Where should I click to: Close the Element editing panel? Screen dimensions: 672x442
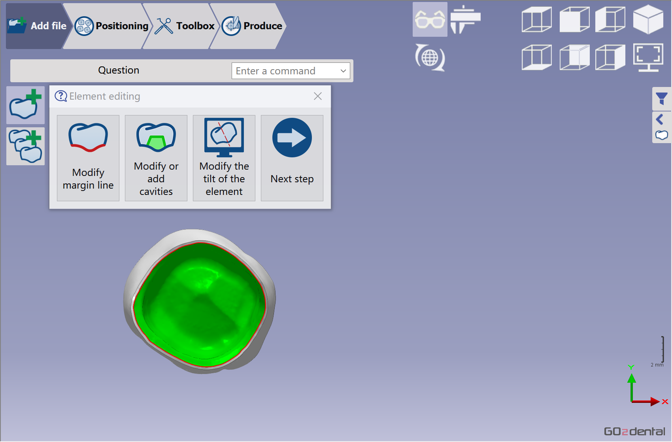point(318,96)
